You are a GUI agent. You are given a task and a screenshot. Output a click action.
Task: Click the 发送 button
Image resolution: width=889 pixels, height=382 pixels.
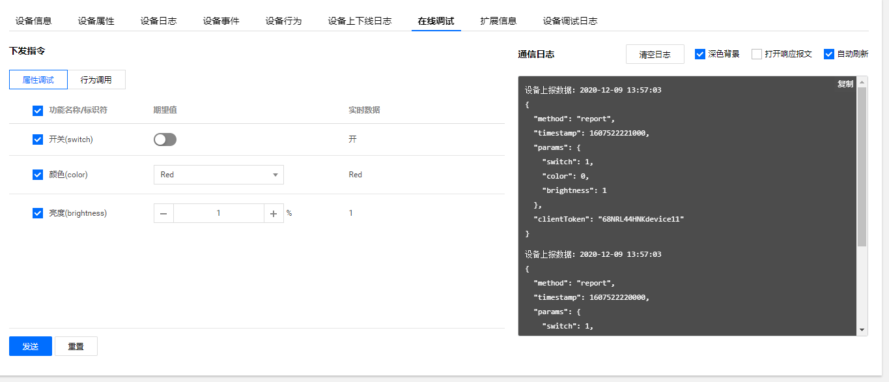31,346
